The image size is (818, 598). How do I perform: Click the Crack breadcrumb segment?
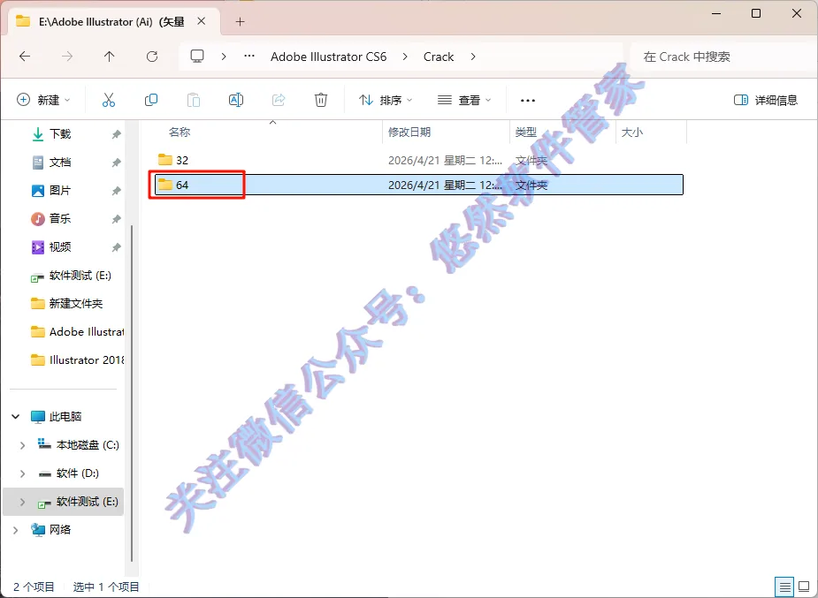[439, 57]
